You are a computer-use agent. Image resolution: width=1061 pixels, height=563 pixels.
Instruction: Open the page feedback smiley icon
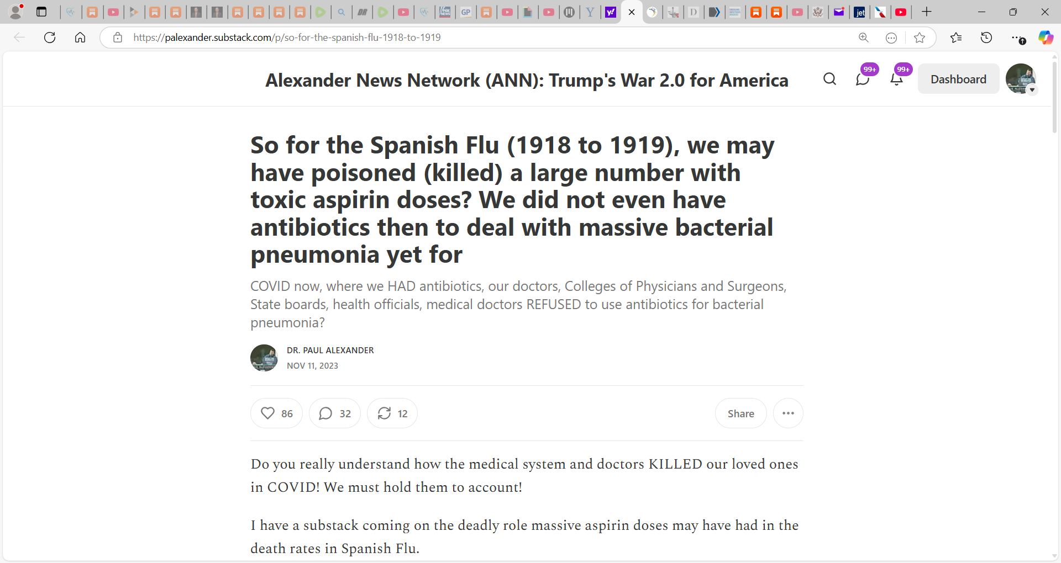[891, 38]
